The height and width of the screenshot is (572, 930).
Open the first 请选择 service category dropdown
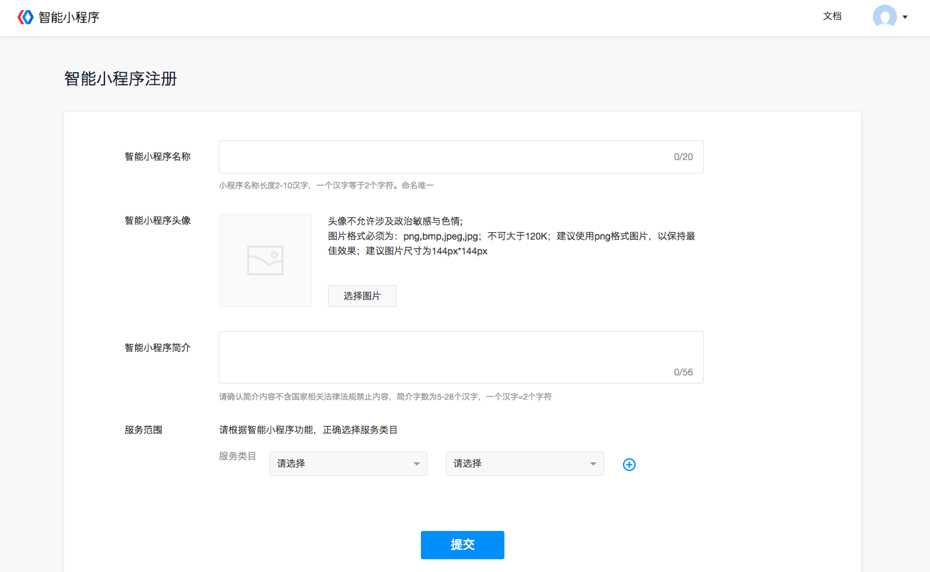[347, 464]
